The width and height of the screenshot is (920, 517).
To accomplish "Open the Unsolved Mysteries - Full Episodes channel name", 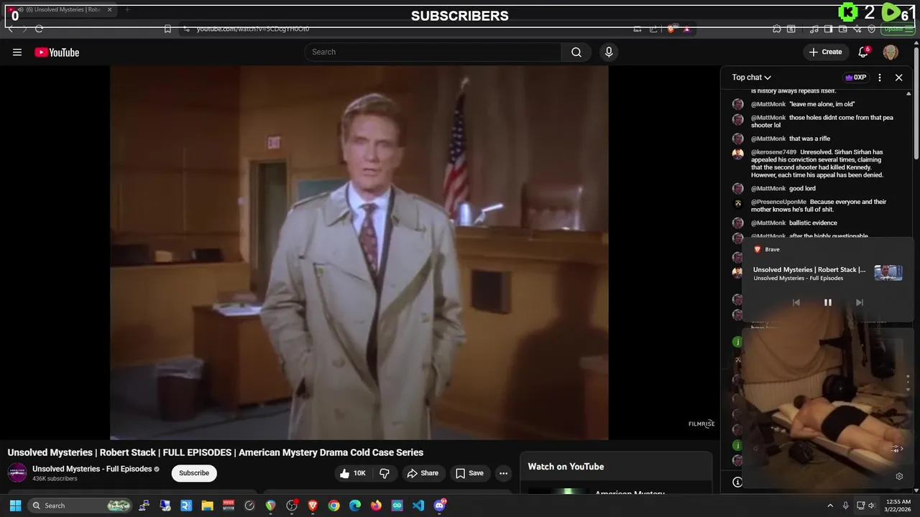I will pyautogui.click(x=92, y=469).
